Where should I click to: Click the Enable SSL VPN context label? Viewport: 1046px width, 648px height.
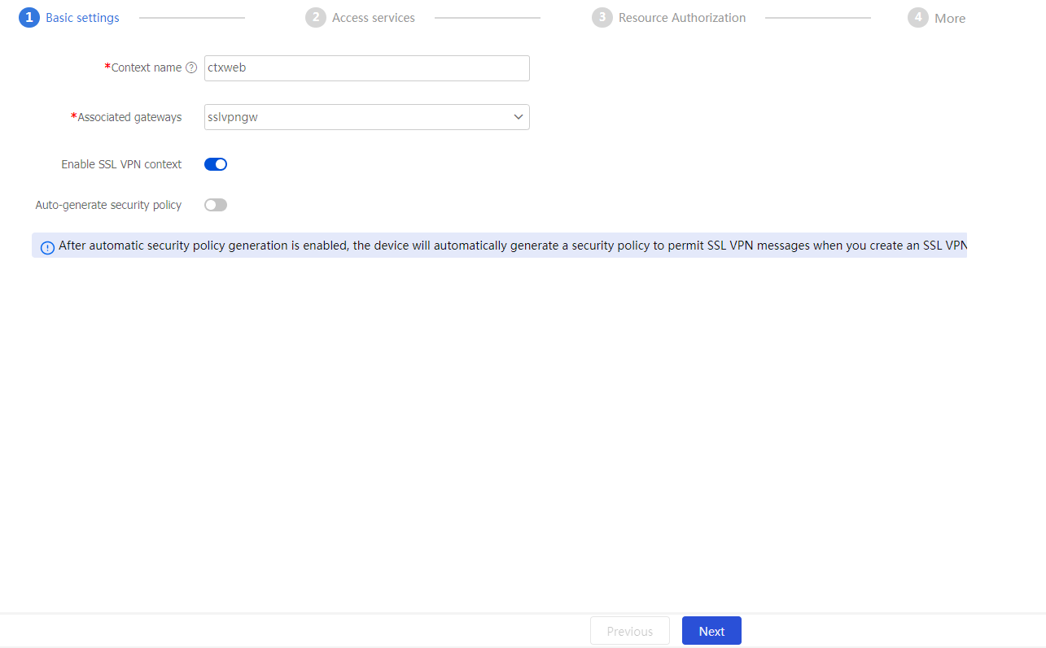click(x=121, y=164)
